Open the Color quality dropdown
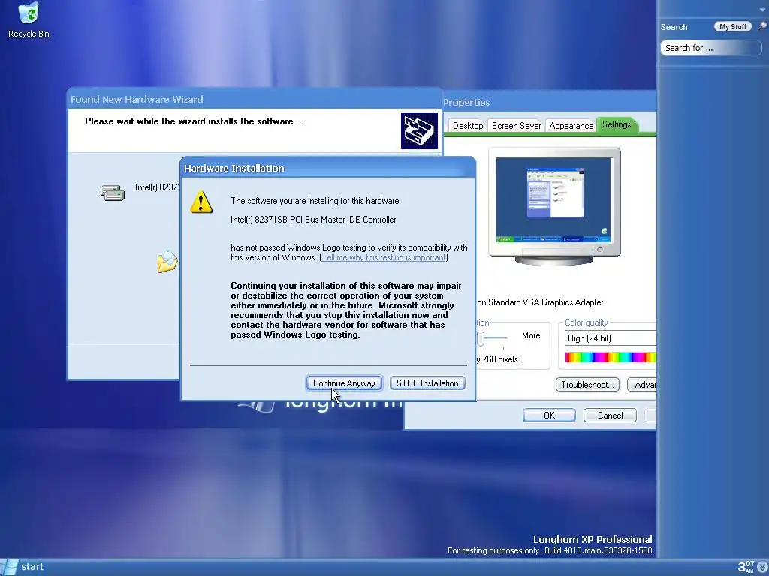Screen dimensions: 769x576 click(x=611, y=338)
